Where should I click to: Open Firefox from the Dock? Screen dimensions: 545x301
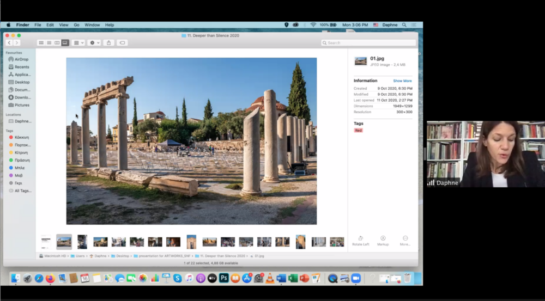coord(50,278)
